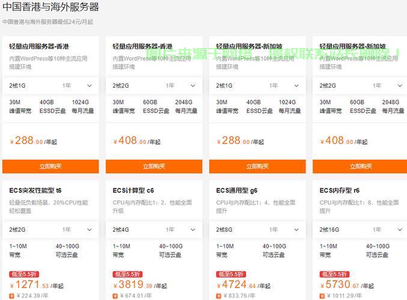Screen dimensions: 407x300
Task: Click the 低至5.5折 badge on ECS r6 card
Action: (334, 274)
